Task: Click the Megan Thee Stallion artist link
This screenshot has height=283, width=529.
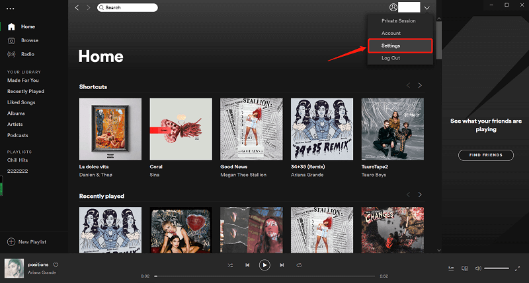Action: point(243,175)
